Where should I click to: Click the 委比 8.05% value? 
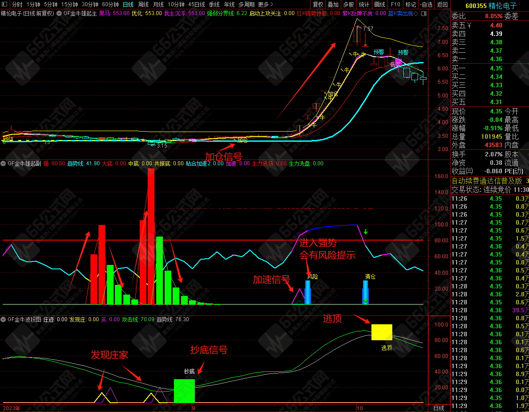point(493,16)
